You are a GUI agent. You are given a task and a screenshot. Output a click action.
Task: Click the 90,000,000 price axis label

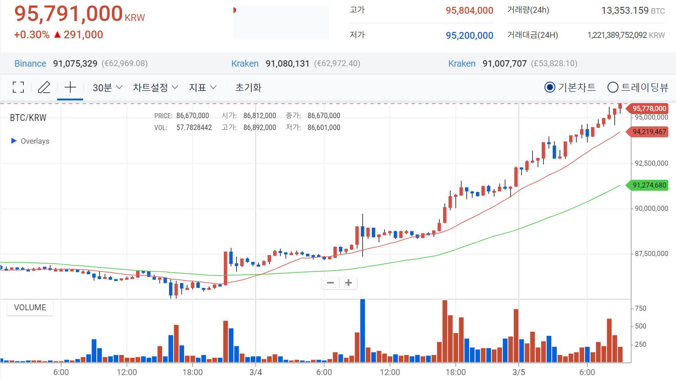coord(652,209)
